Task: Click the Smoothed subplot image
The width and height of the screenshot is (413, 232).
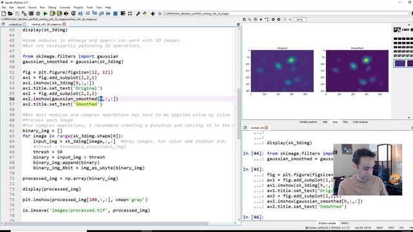Action: coord(357,71)
